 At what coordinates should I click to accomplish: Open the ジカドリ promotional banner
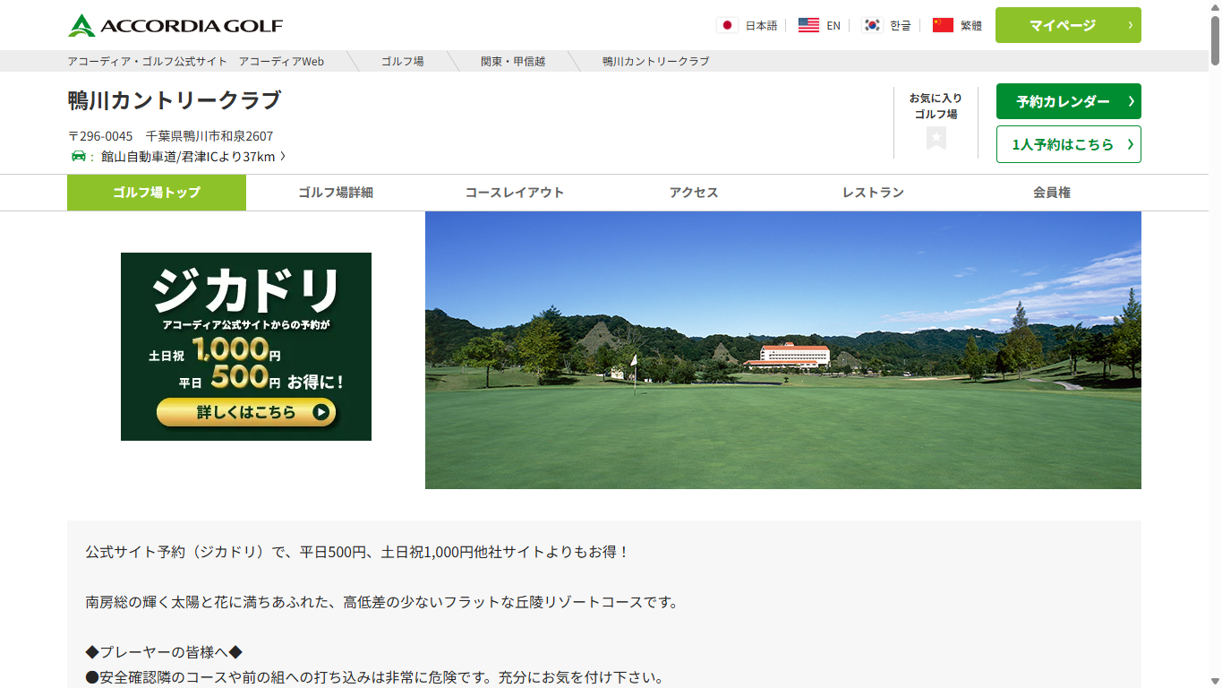click(246, 347)
